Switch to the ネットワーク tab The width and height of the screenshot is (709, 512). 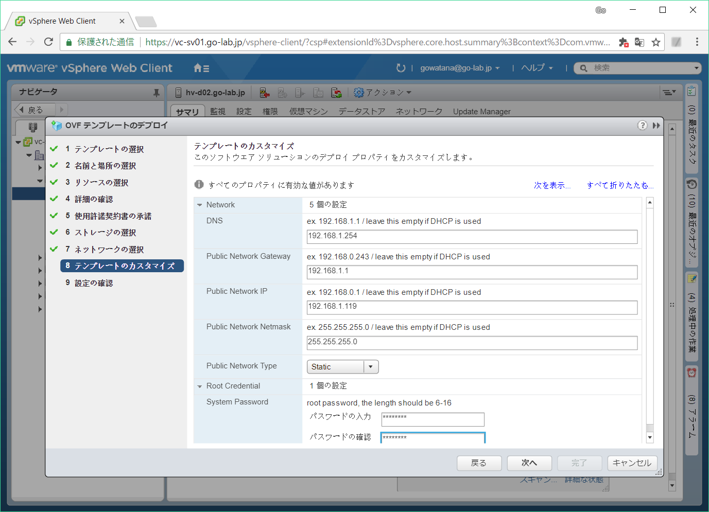(x=419, y=112)
